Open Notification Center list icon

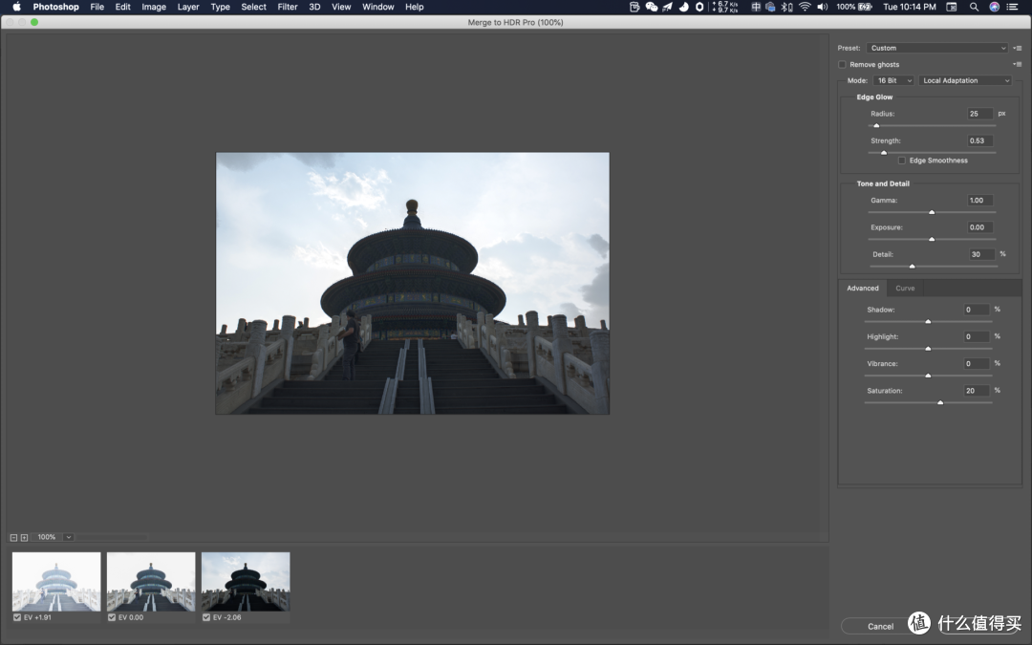[x=1012, y=7]
